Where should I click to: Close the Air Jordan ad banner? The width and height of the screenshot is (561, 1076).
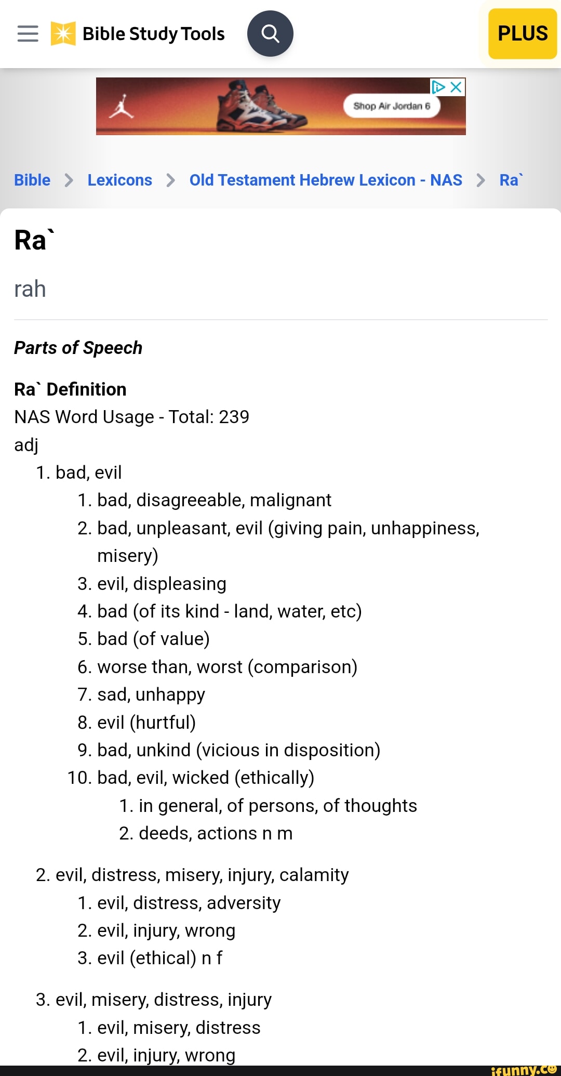[x=456, y=87]
